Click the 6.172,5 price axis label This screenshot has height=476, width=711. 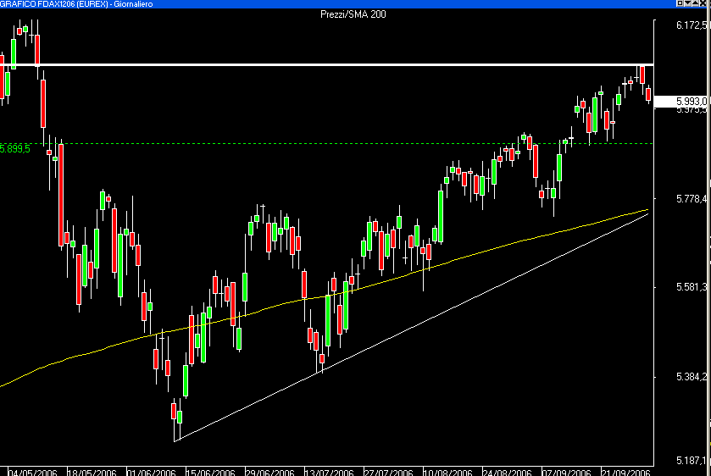point(692,25)
